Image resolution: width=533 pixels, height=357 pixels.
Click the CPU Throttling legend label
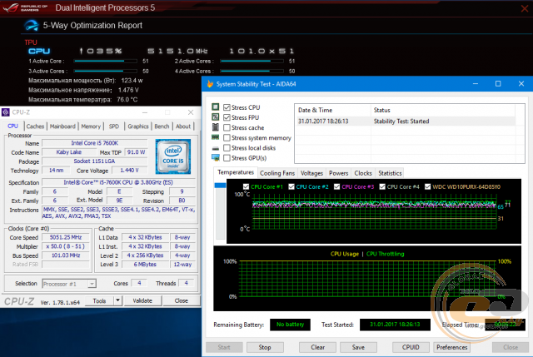(385, 254)
